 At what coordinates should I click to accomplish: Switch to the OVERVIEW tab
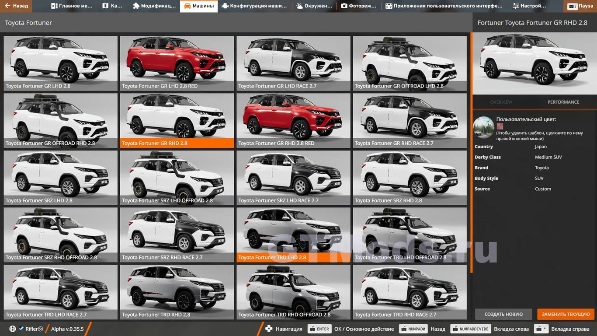(x=501, y=102)
